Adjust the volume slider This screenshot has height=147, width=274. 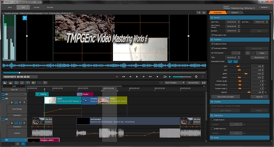pyautogui.click(x=182, y=77)
